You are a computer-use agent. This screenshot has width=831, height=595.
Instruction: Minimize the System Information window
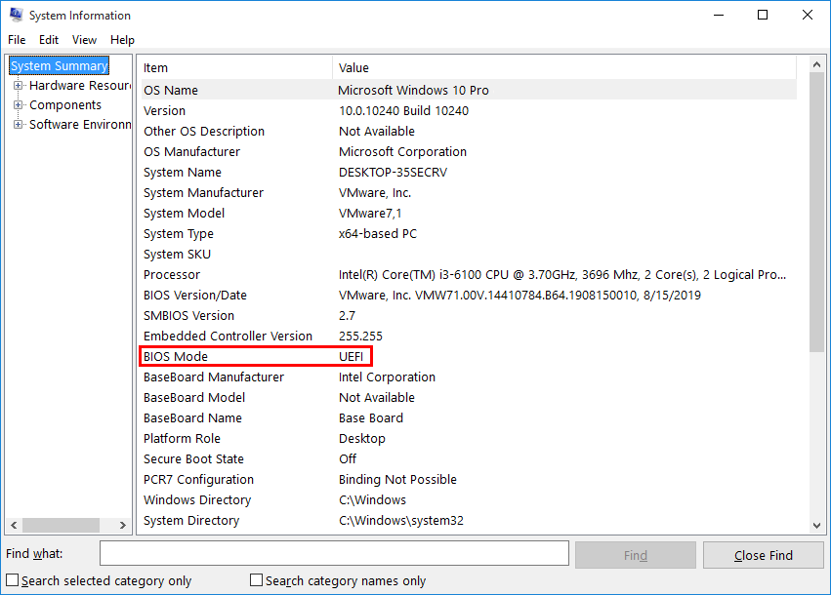(719, 15)
